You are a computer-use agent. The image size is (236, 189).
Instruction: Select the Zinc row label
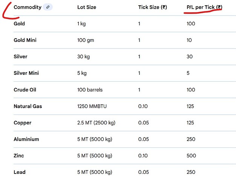(x=20, y=156)
